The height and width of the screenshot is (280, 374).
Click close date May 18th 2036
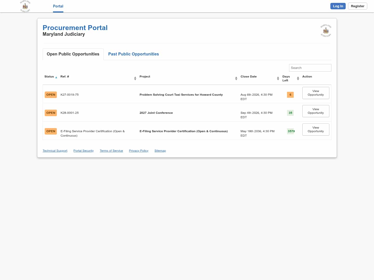tap(257, 133)
